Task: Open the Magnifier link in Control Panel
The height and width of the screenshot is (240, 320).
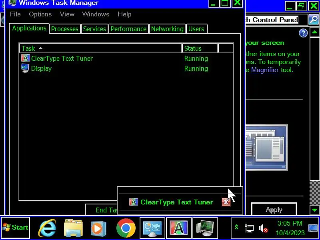Action: [265, 70]
